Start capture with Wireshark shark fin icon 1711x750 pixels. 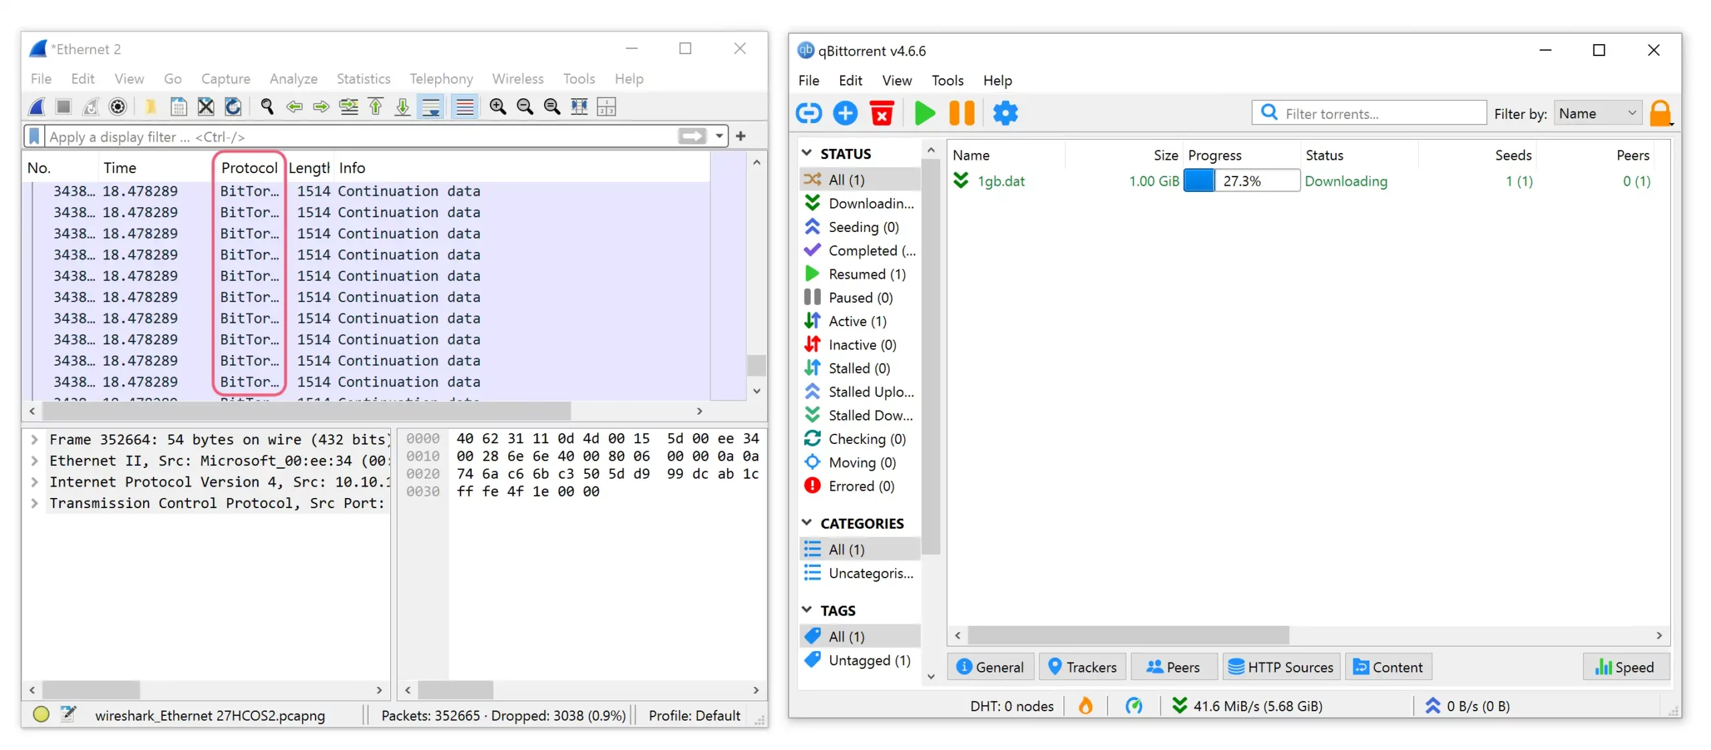tap(37, 106)
